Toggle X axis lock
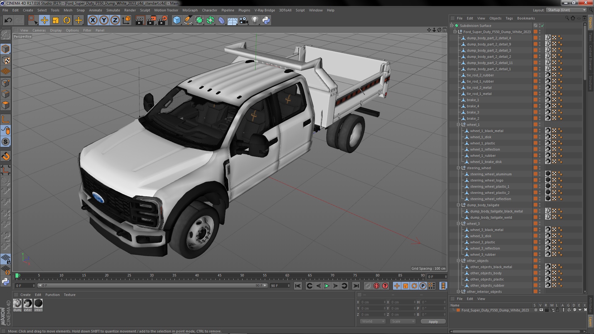 93,20
